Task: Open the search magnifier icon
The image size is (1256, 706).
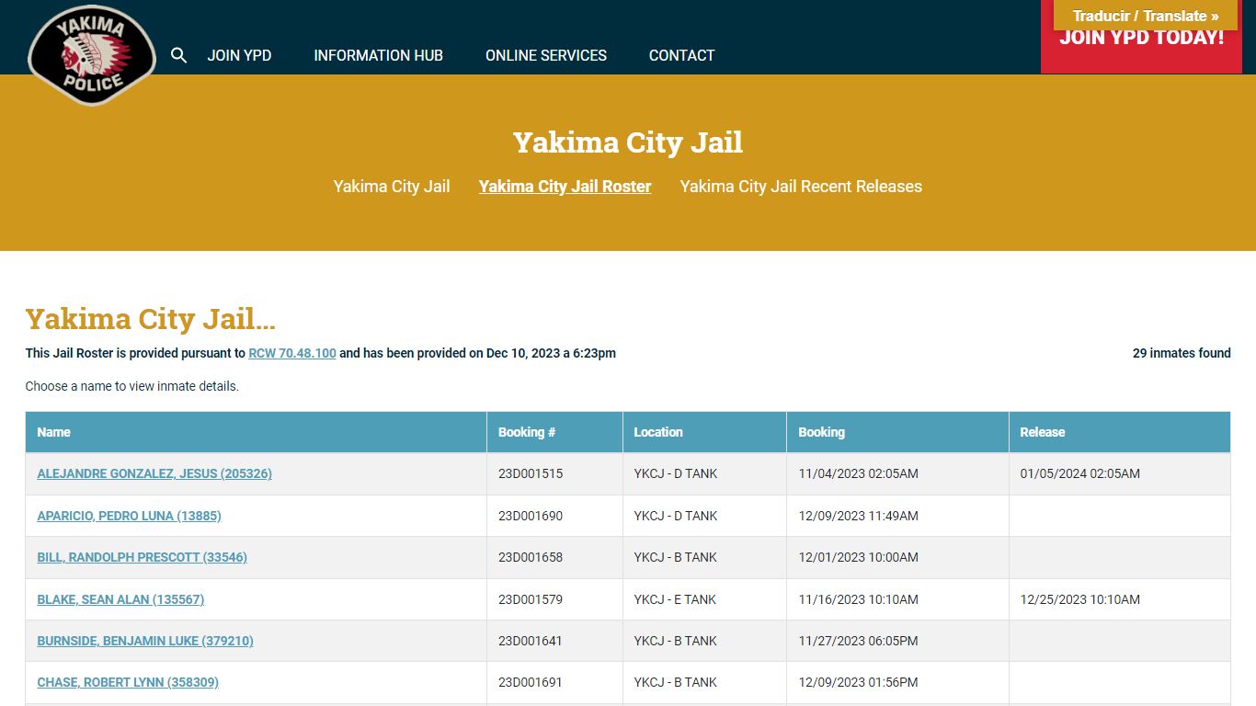Action: pos(179,55)
